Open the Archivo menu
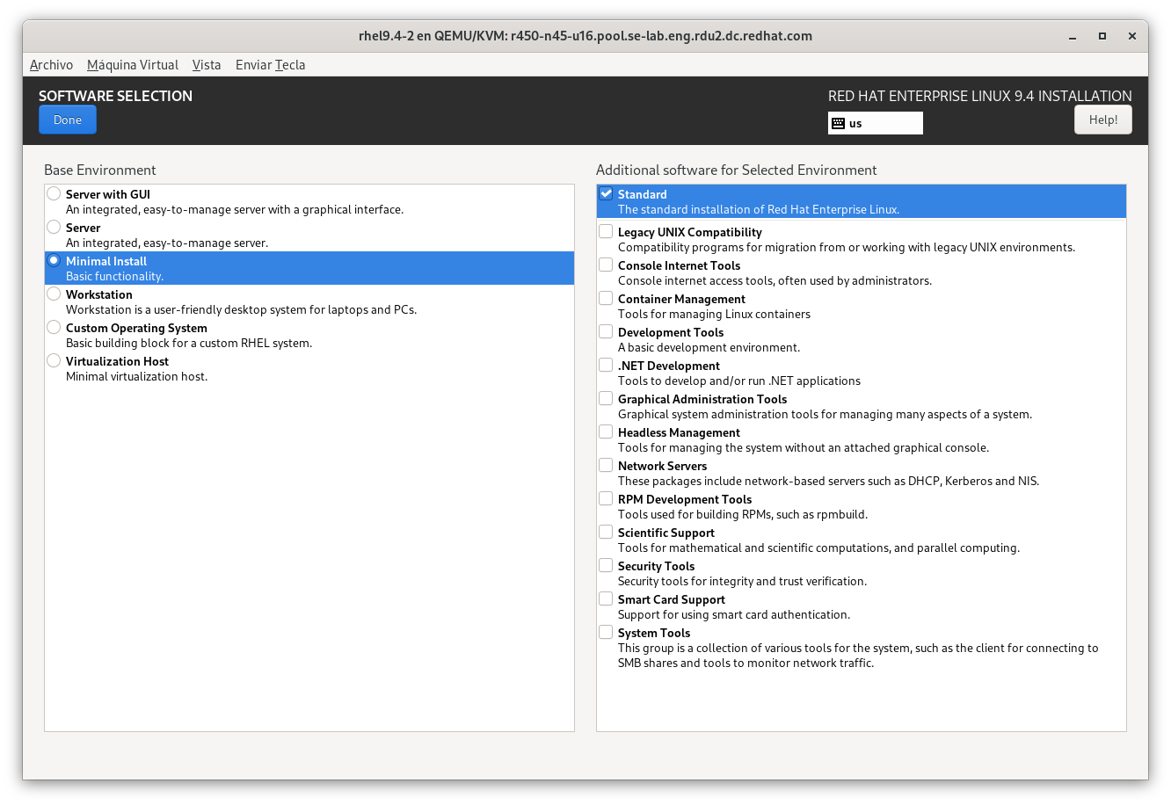 (x=51, y=65)
